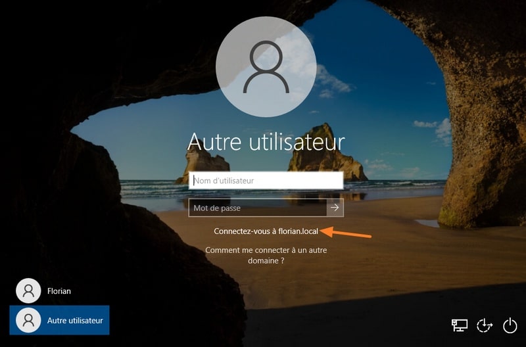Viewport: 526px width, 347px height.
Task: Open the Ease of Access options icon
Action: tap(485, 325)
